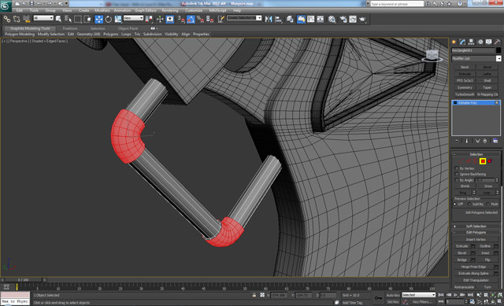
Task: Click the Align tool
Action: point(278,19)
